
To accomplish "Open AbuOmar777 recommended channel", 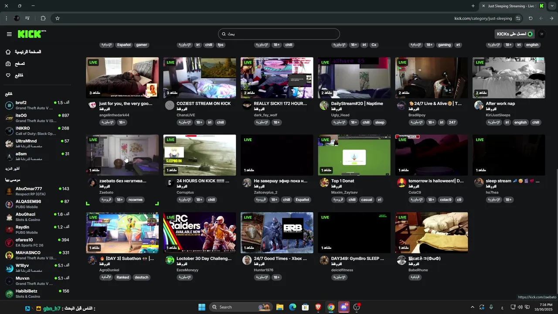I will [x=37, y=191].
